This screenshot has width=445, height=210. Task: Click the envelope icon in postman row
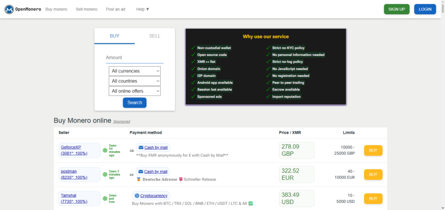point(141,171)
